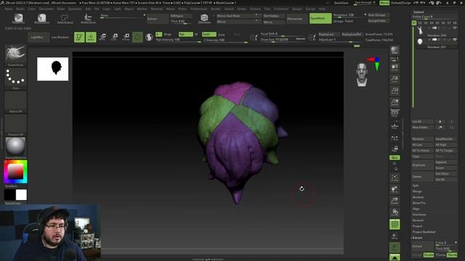The width and height of the screenshot is (465, 261).
Task: Activate the Rotate transform icon
Action: pyautogui.click(x=126, y=37)
